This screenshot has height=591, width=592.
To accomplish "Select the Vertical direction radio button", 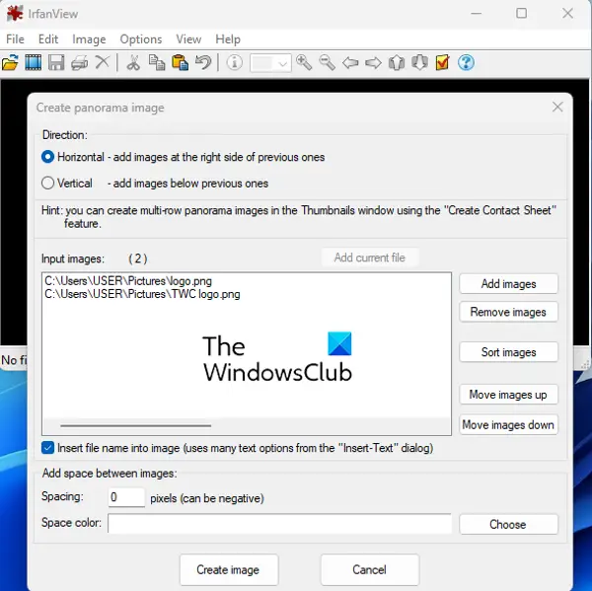I will click(x=48, y=184).
